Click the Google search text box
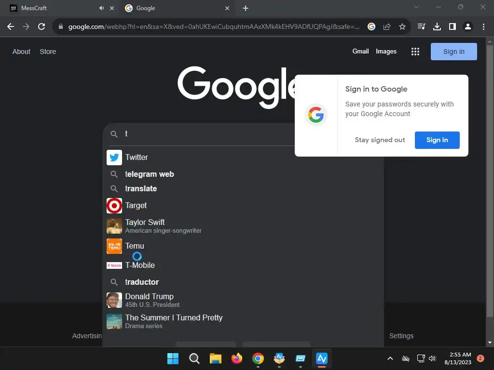 pos(208,134)
